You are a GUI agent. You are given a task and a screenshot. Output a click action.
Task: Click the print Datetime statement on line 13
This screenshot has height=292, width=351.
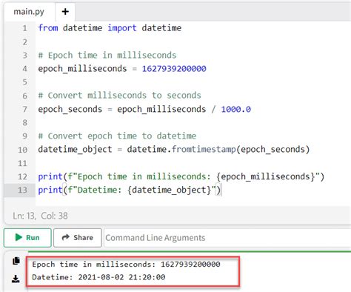click(130, 190)
